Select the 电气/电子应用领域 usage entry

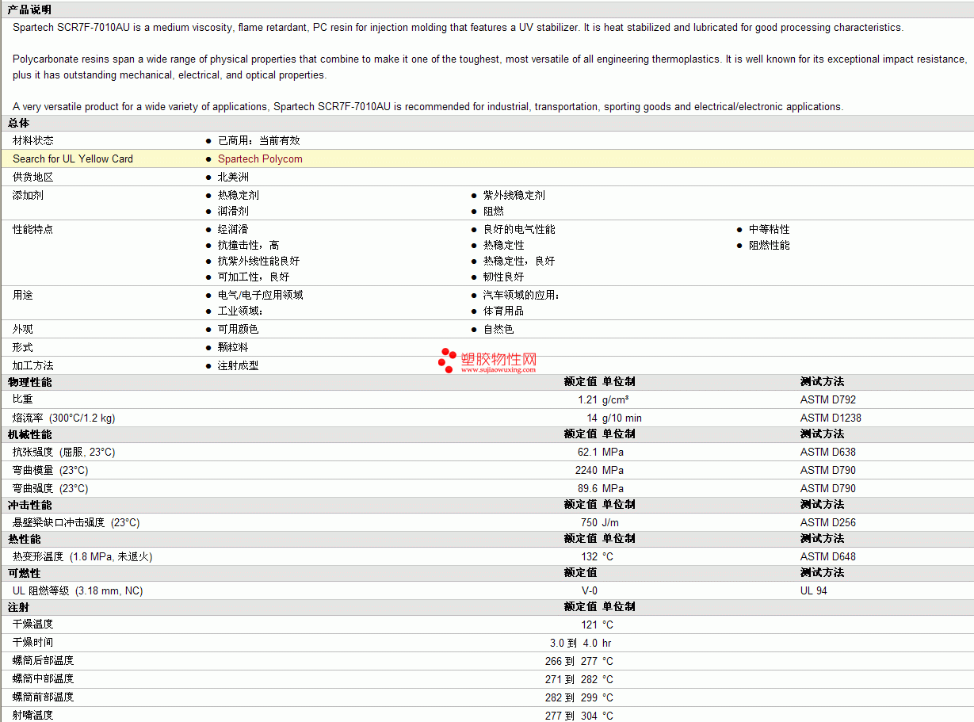[261, 295]
